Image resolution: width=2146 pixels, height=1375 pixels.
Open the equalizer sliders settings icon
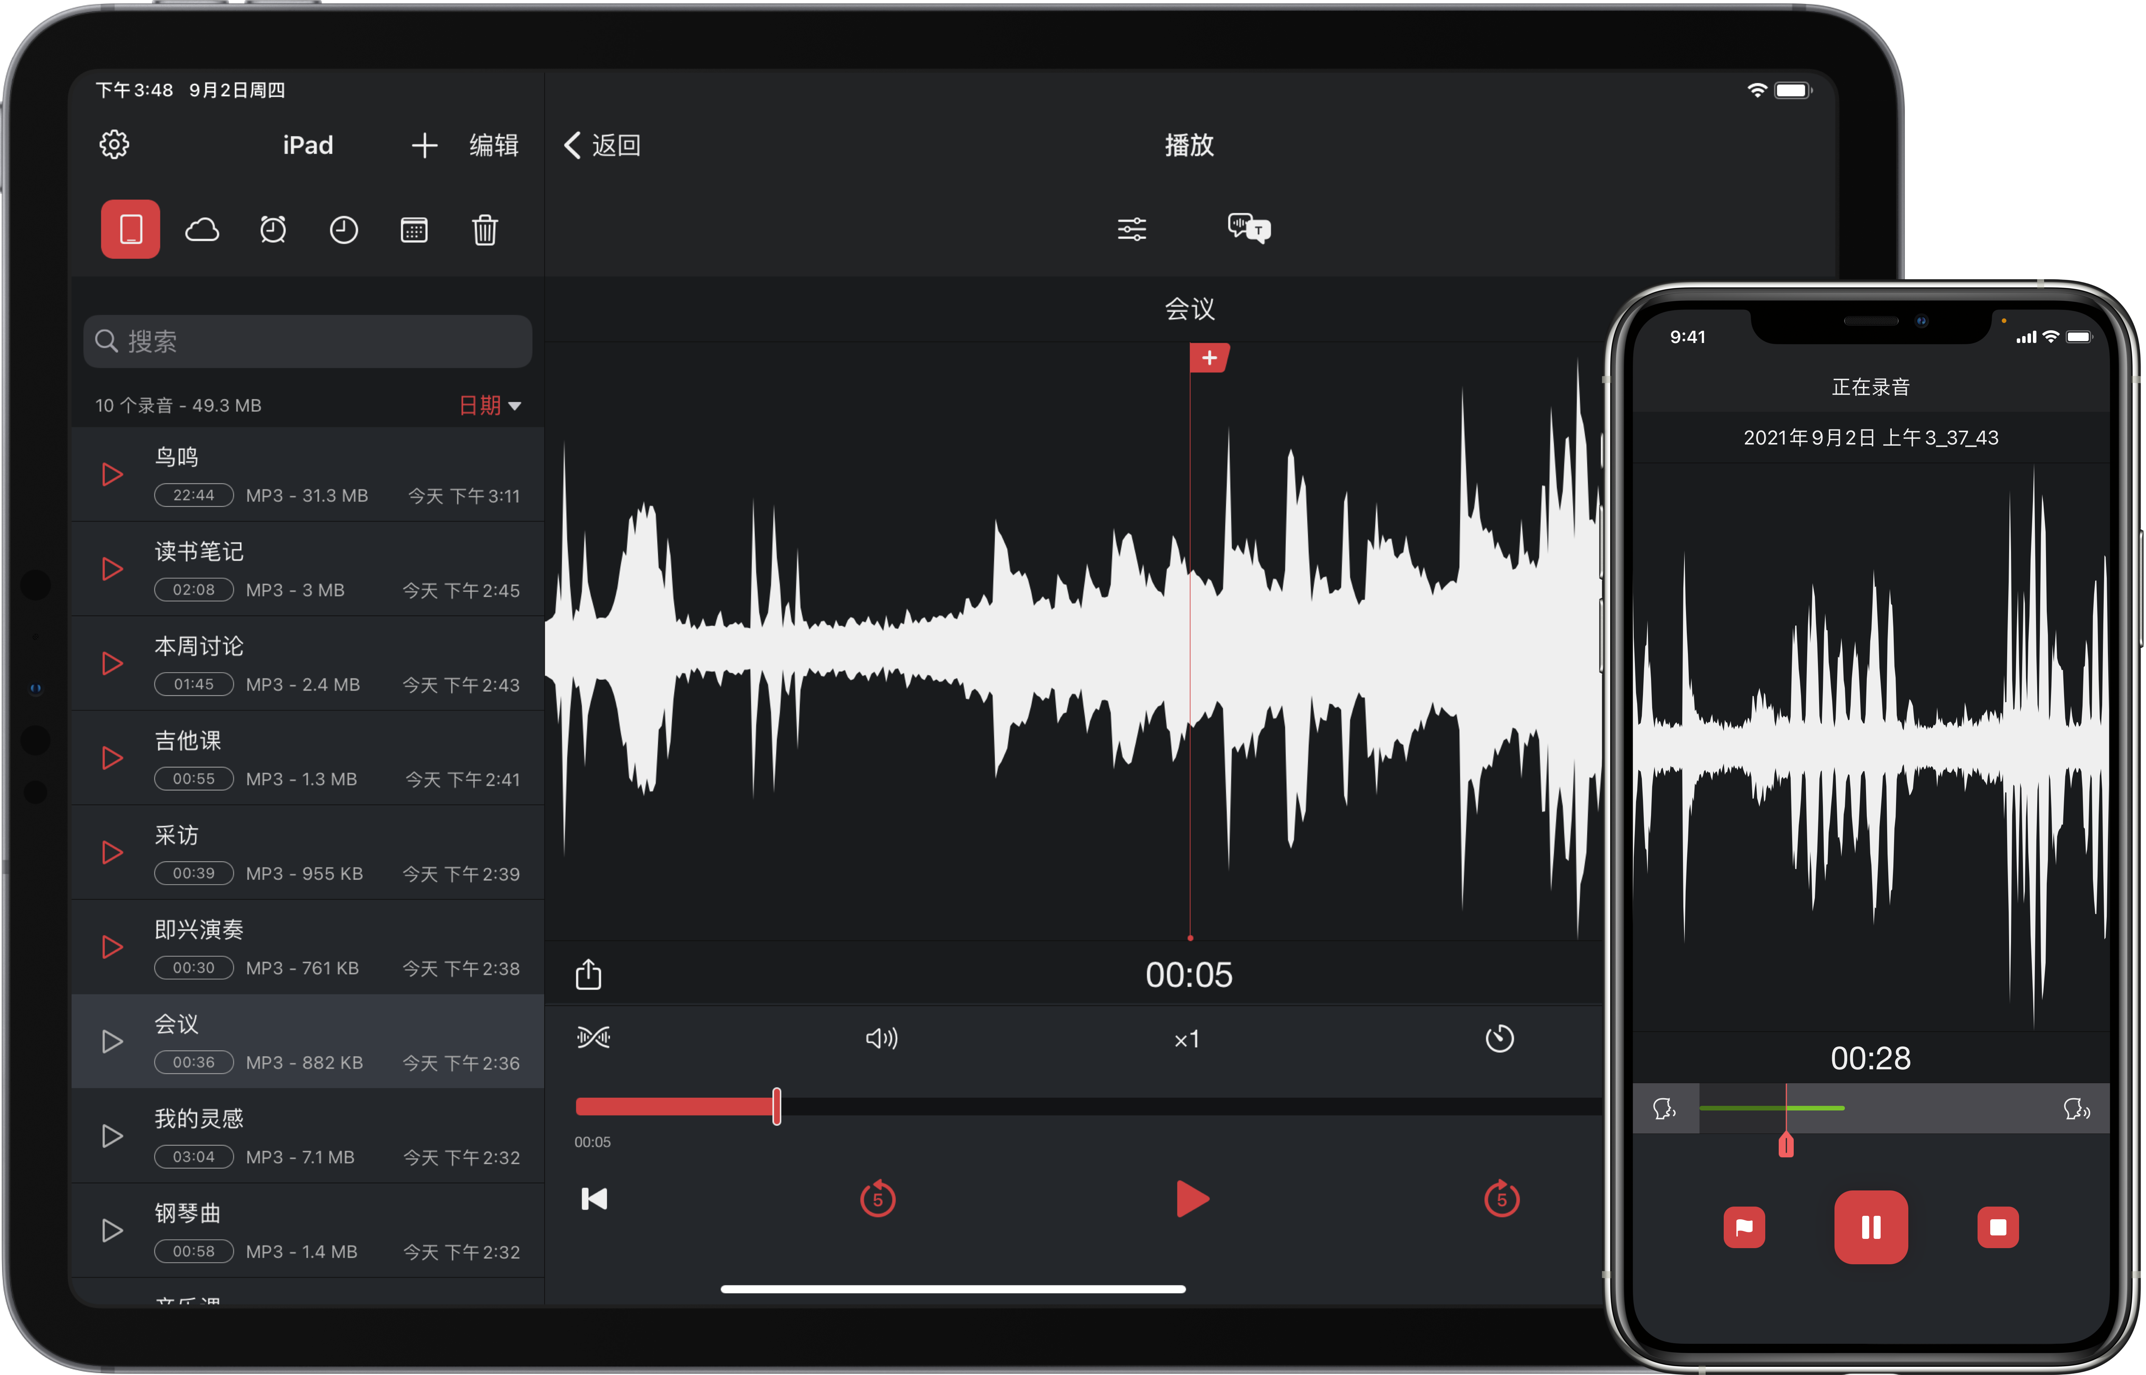tap(1132, 230)
